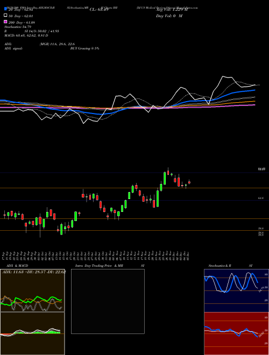Screen dimensions: 269x355
Task: Click the 'Stochastics: 54.79' reading
Action: (x=18, y=27)
